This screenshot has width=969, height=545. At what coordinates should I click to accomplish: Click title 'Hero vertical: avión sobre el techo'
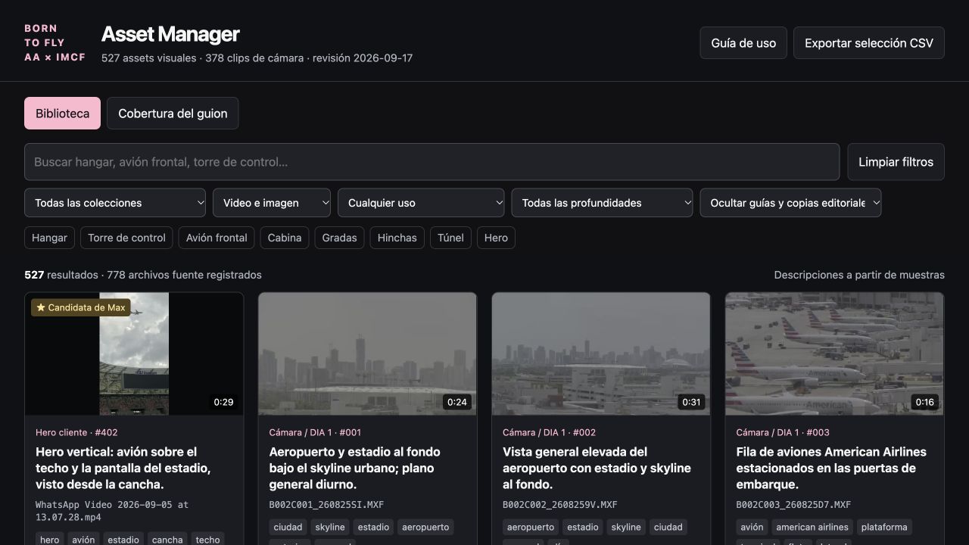[x=123, y=468]
